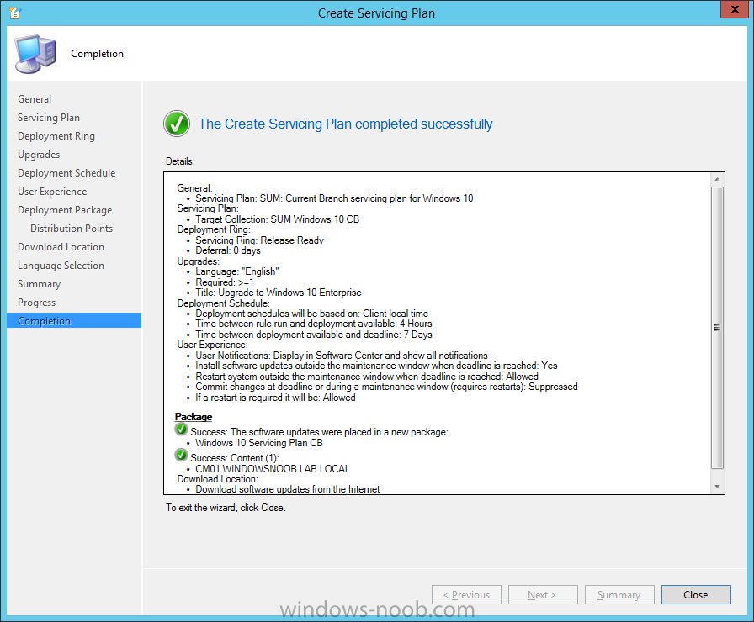Click the 'Details:' label
The width and height of the screenshot is (754, 622).
(180, 161)
